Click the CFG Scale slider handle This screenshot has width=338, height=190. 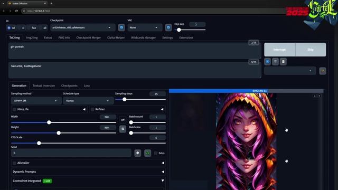coord(39,143)
